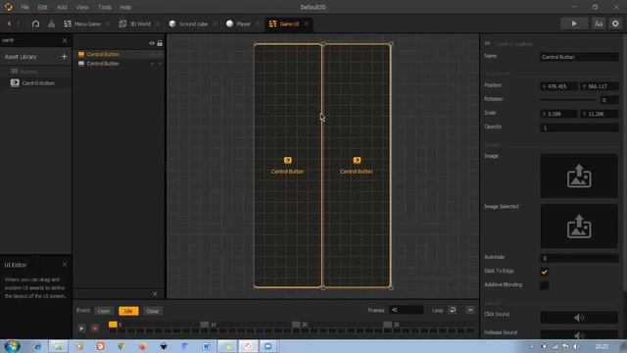Open Word from the taskbar
Screen dimensions: 627x353
pos(206,346)
